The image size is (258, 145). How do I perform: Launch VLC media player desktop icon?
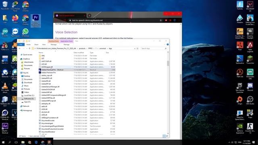pos(5,88)
